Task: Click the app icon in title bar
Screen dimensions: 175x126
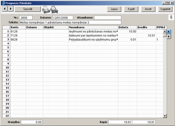Action: [x=3, y=3]
